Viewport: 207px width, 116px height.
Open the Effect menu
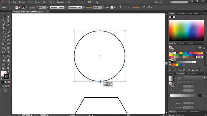(x=45, y=2)
